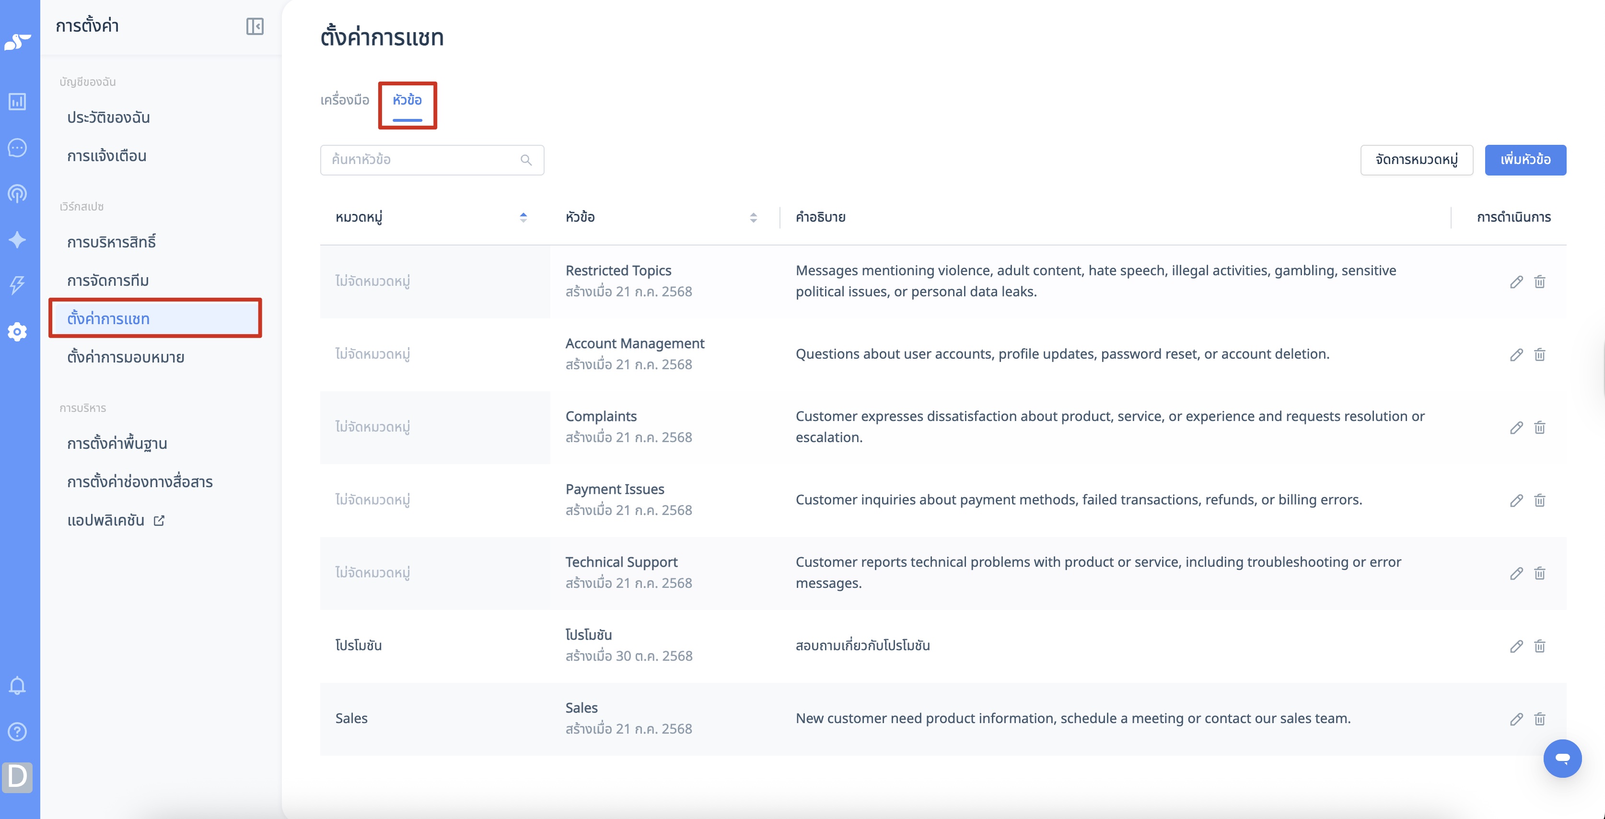The image size is (1605, 819).
Task: Open the lightning automation icon in sidebar
Action: [17, 285]
